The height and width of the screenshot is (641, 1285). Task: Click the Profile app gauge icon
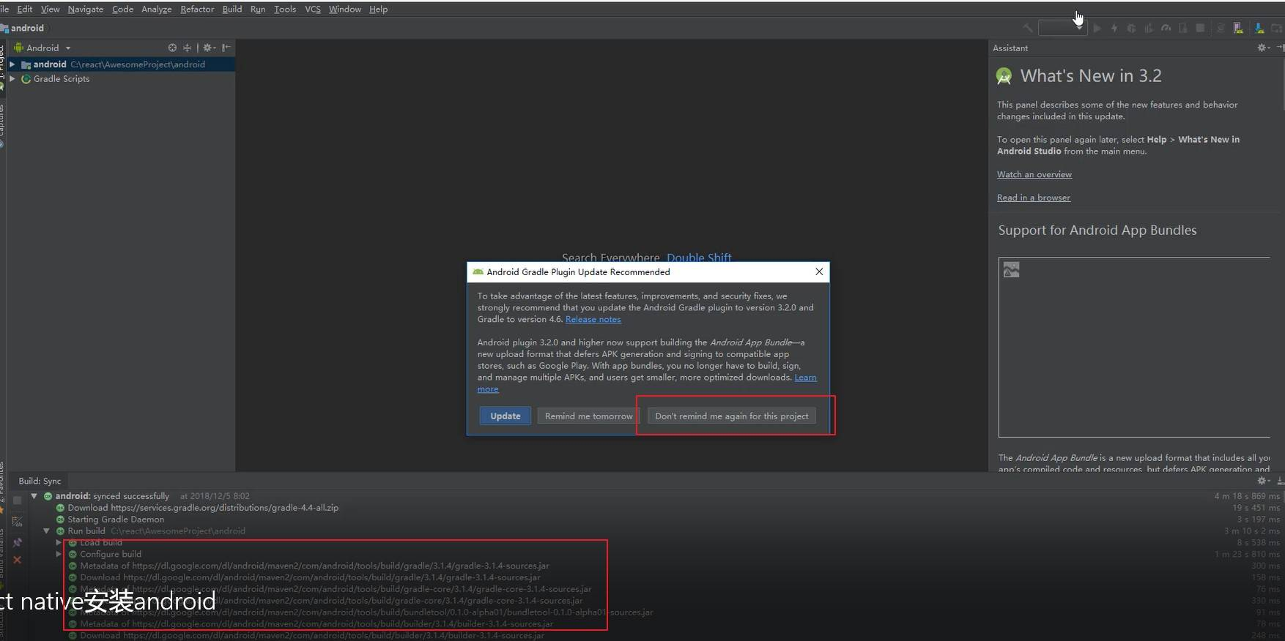coord(1166,28)
